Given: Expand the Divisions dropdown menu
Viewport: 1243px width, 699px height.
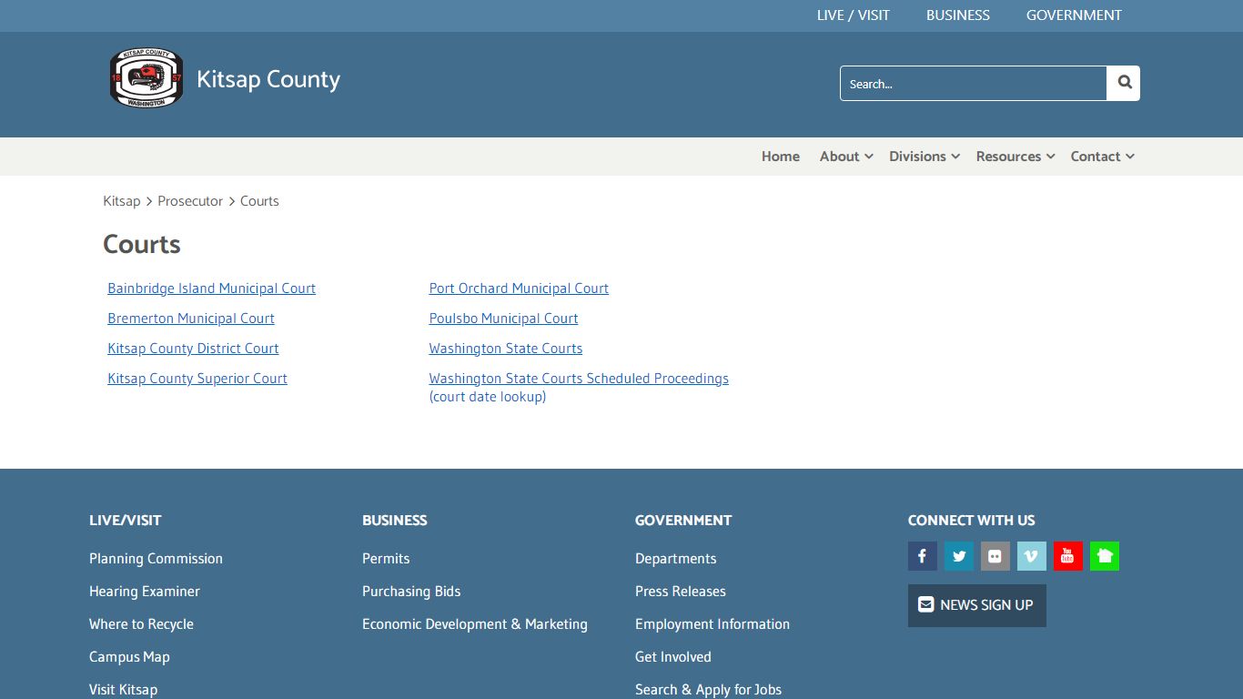Looking at the screenshot, I should (x=925, y=157).
